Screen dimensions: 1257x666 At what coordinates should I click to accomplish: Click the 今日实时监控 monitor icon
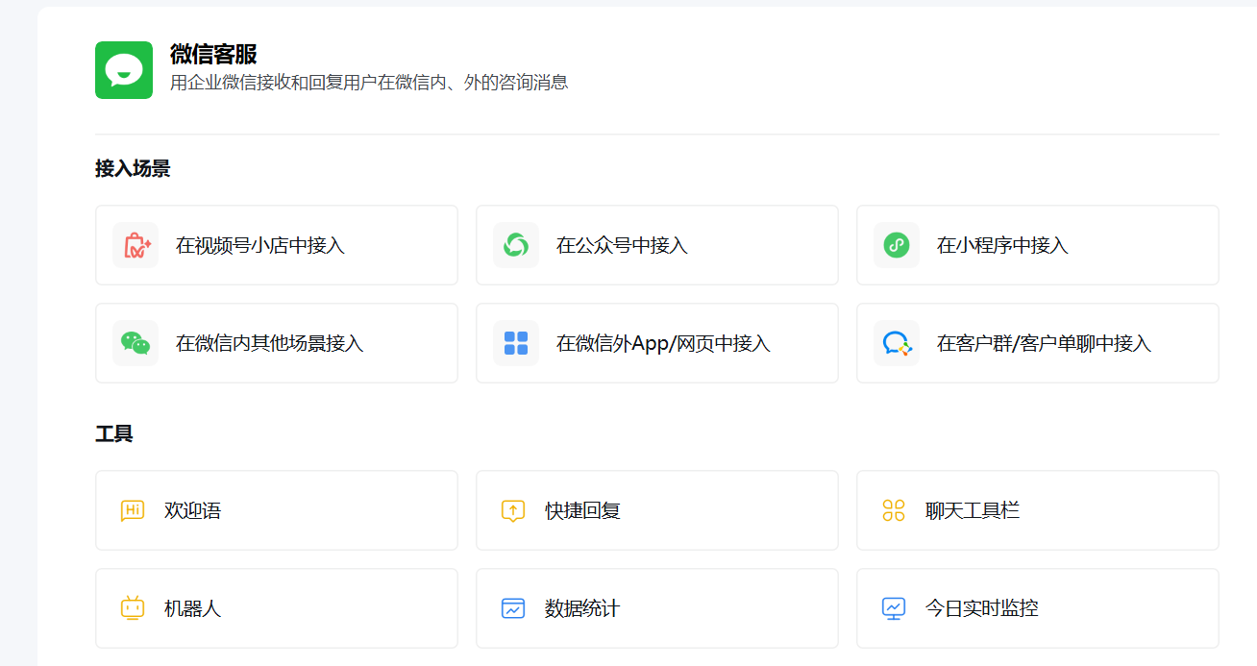(x=894, y=608)
